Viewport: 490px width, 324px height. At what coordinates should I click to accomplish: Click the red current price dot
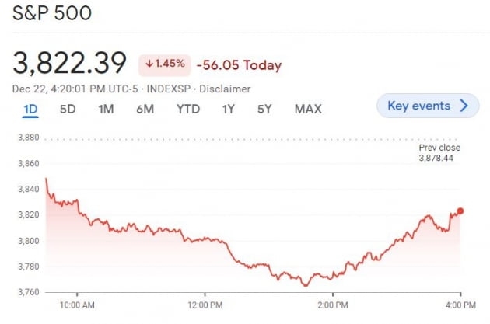(460, 211)
